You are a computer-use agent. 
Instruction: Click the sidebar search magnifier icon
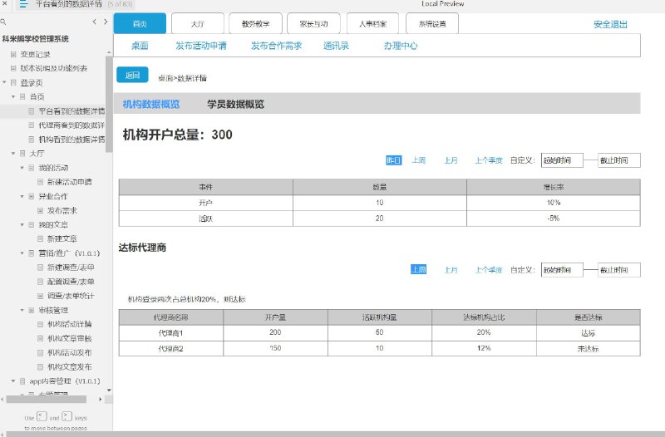(x=3, y=22)
